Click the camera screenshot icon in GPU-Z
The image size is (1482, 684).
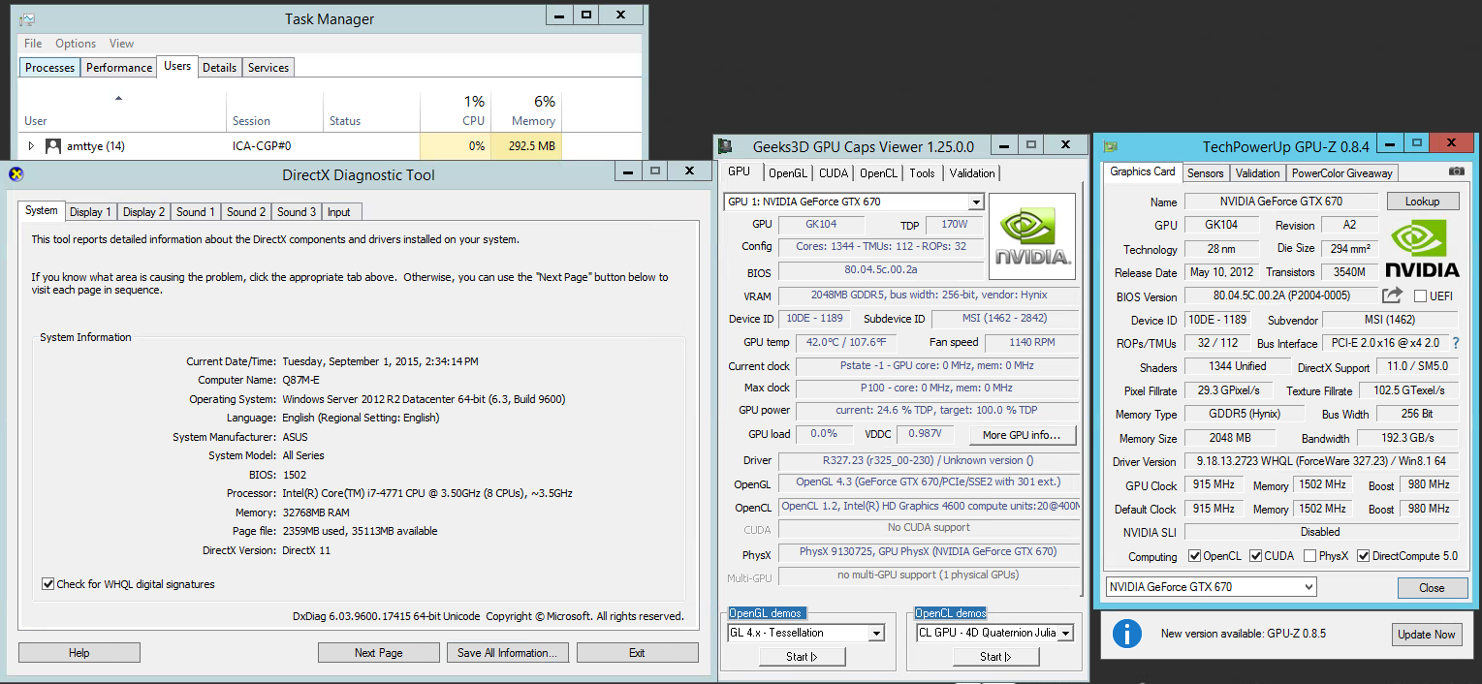coord(1456,171)
